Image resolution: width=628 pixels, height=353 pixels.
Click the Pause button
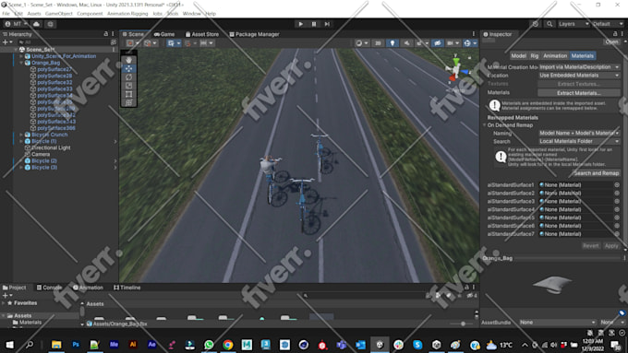pyautogui.click(x=314, y=24)
